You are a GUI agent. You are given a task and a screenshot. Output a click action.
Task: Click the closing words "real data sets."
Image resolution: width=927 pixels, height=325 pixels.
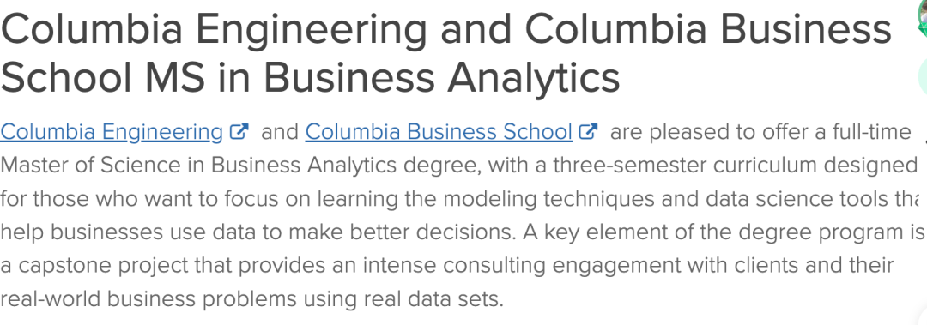coord(433,299)
